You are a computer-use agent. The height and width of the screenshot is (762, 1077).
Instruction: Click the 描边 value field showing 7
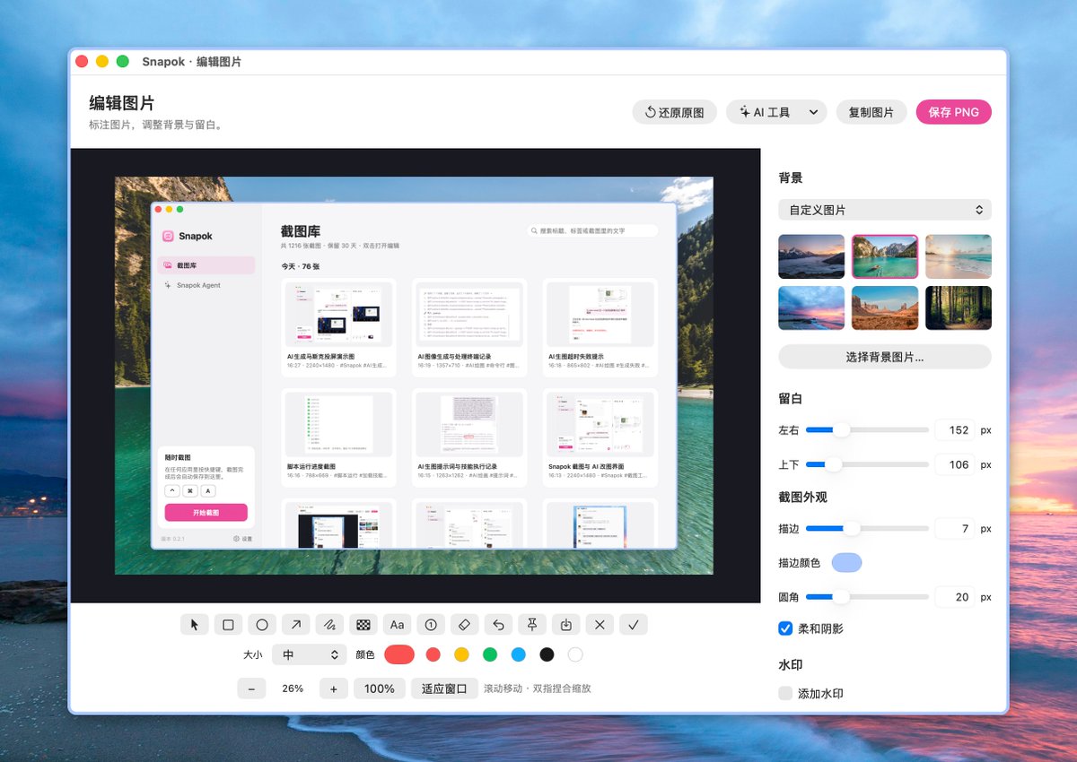point(955,529)
